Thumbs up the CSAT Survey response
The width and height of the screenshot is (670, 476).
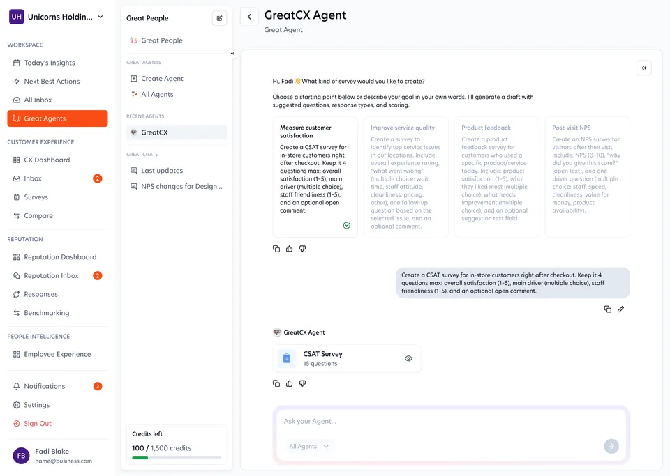(x=289, y=383)
